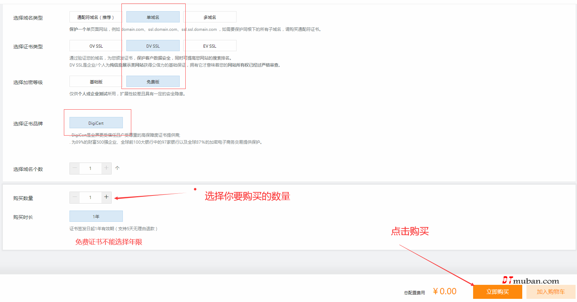Screen dimensions: 577x302
Task: Select the 1年 purchase duration
Action: (x=96, y=217)
